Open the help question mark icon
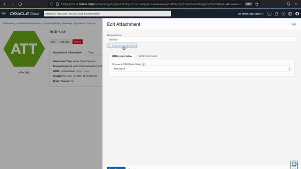Viewport: 301px width, 169px height. [283, 14]
